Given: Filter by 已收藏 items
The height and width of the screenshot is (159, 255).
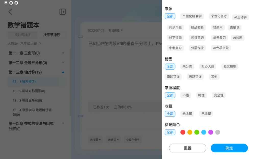Looking at the screenshot, I should [206, 114].
